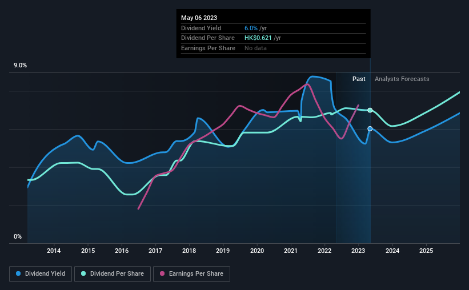Toggle the Dividend Per Share legend button
The image size is (469, 290).
(x=113, y=273)
